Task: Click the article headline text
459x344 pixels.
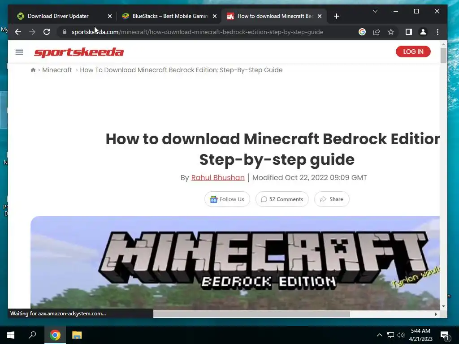Action: [x=273, y=149]
